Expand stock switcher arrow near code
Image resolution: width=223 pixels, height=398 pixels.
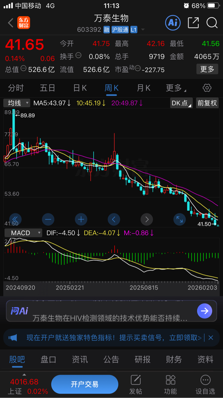(143, 30)
